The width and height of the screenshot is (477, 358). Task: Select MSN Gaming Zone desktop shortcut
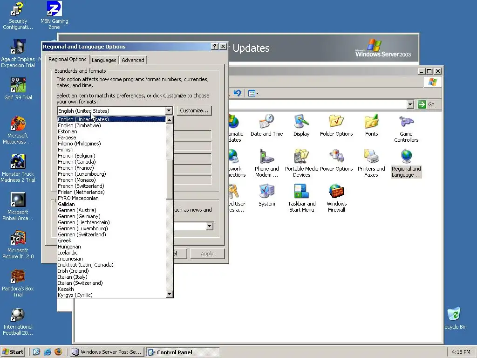tap(54, 16)
